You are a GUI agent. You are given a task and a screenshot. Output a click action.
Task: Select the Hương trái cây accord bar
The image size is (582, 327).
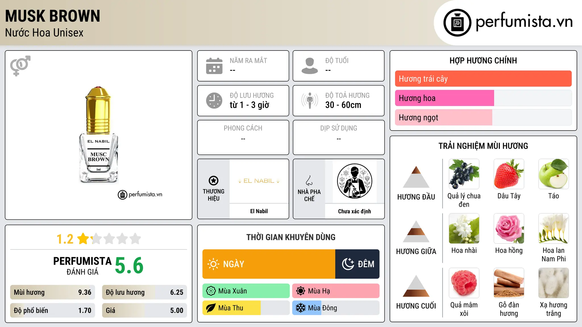point(483,79)
